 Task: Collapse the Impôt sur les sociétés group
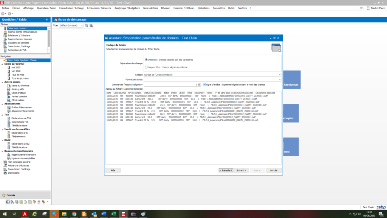pyautogui.click(x=2, y=129)
